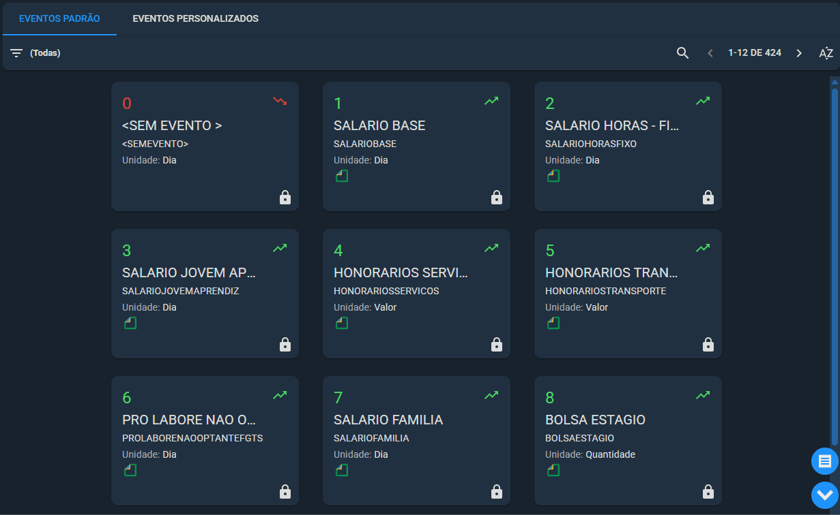This screenshot has height=515, width=840.
Task: Open the SALARIO FAMILIA card title
Action: (x=388, y=420)
